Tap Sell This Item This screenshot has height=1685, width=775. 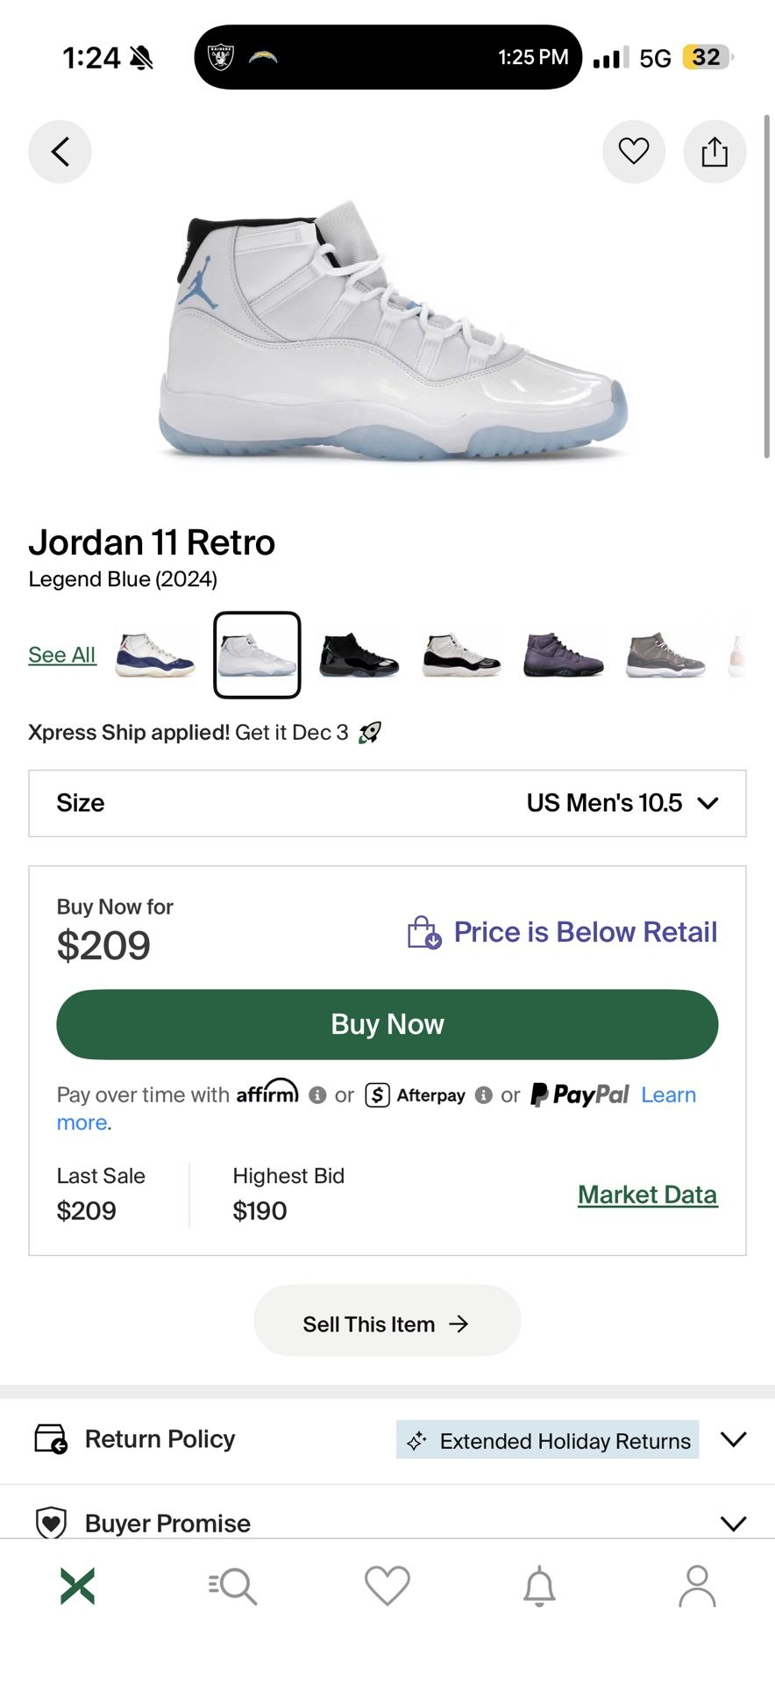[x=387, y=1322]
